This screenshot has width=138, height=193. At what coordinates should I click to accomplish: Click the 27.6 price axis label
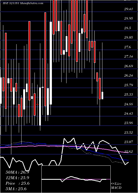pos(128,47)
